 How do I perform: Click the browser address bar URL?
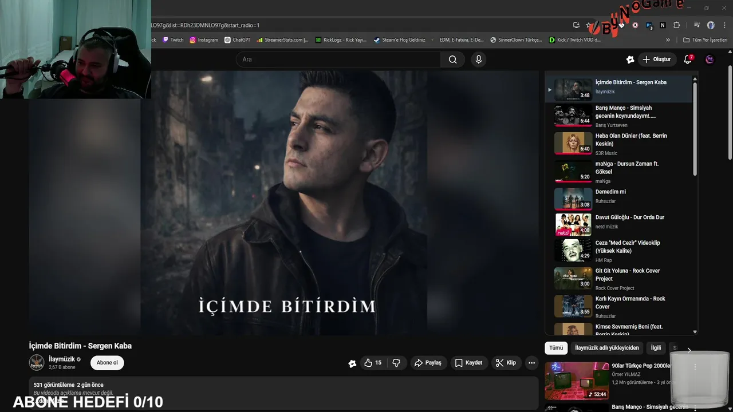pos(206,25)
